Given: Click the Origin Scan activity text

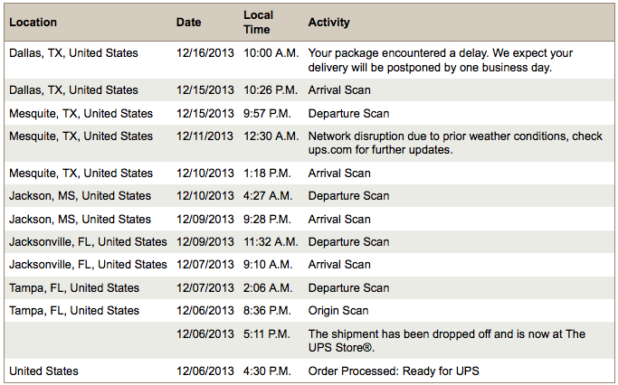Looking at the screenshot, I should tap(338, 311).
